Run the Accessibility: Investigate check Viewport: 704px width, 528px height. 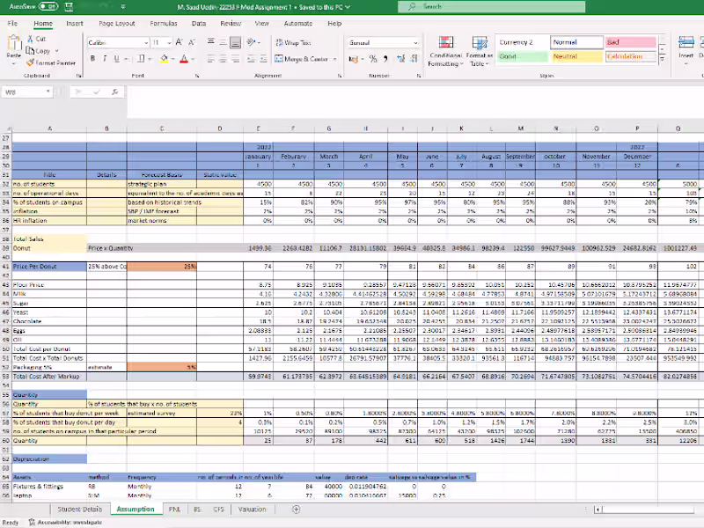pyautogui.click(x=64, y=522)
